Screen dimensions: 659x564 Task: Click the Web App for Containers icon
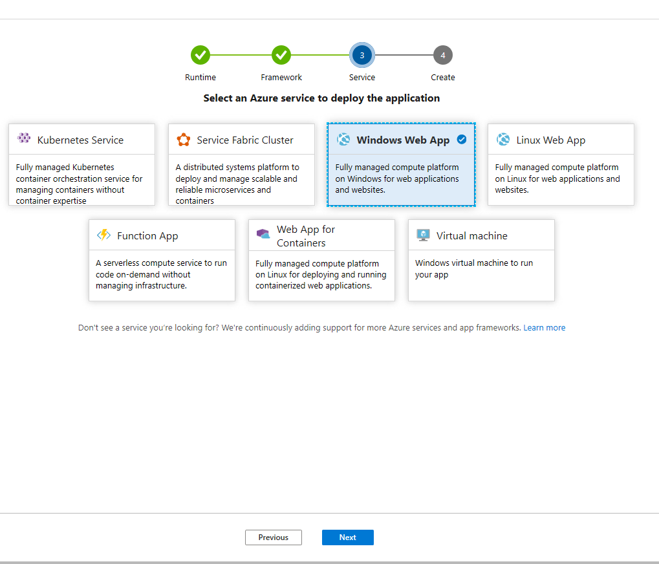tap(263, 235)
